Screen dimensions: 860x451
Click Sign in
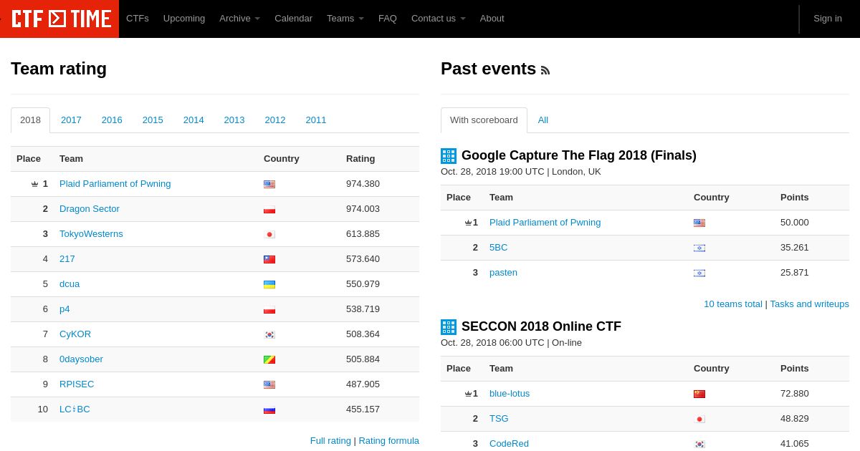[828, 19]
